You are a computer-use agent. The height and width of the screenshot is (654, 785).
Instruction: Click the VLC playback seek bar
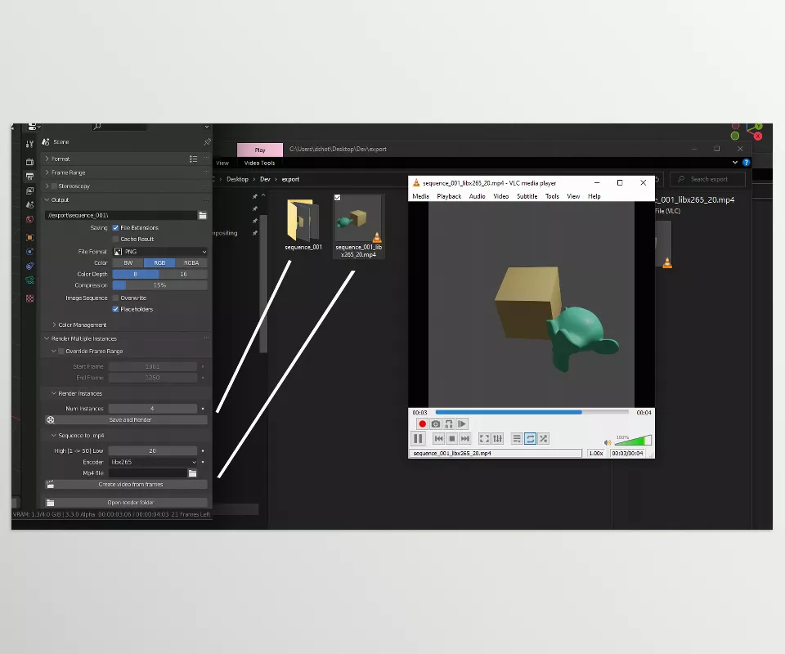[x=532, y=413]
